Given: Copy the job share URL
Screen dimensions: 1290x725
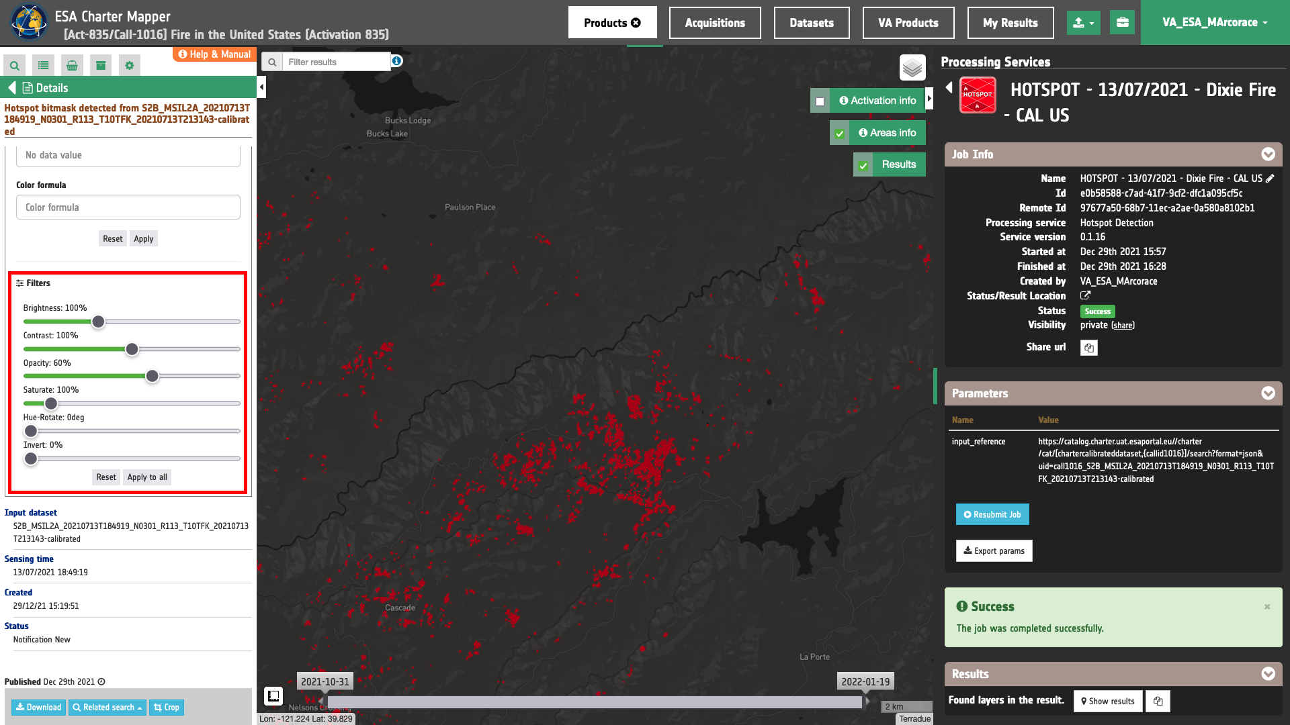Looking at the screenshot, I should click(x=1089, y=348).
